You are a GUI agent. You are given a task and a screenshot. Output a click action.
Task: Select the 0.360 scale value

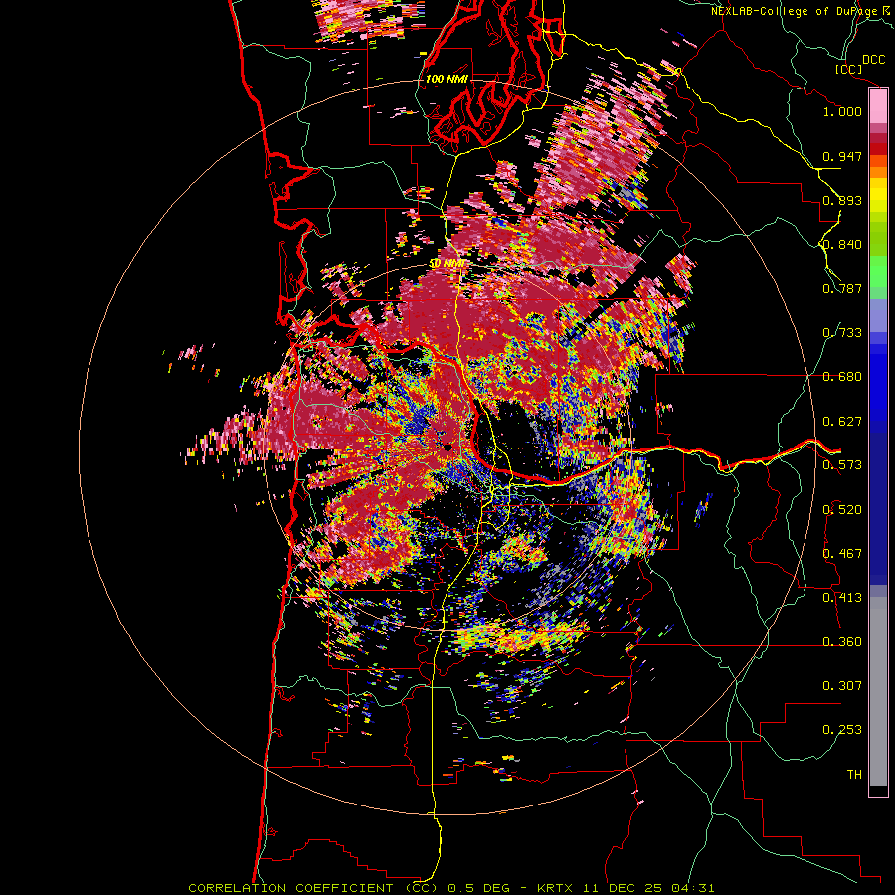[842, 642]
